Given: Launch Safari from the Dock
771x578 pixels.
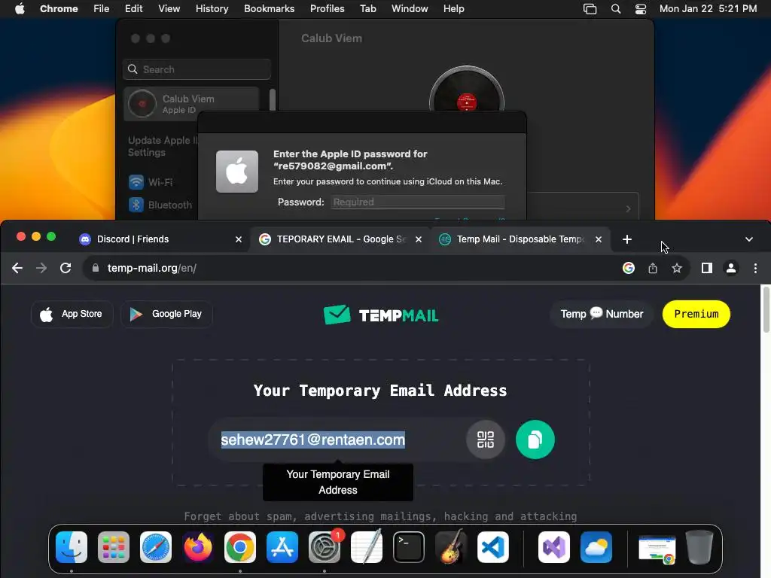Looking at the screenshot, I should pos(156,547).
